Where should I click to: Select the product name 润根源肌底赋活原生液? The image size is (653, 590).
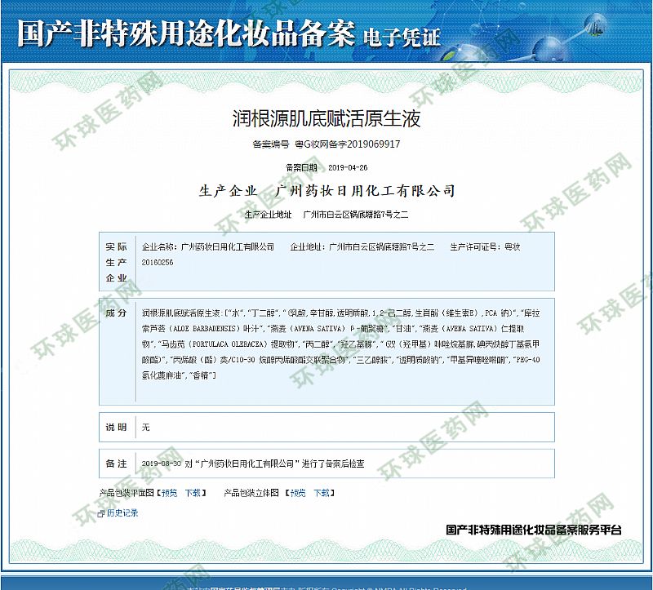click(326, 119)
